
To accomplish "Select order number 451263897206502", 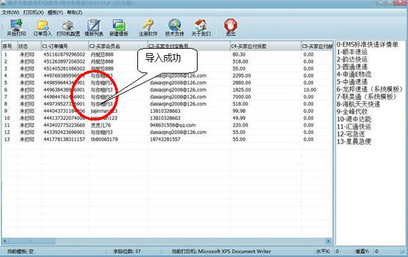I will [x=64, y=61].
